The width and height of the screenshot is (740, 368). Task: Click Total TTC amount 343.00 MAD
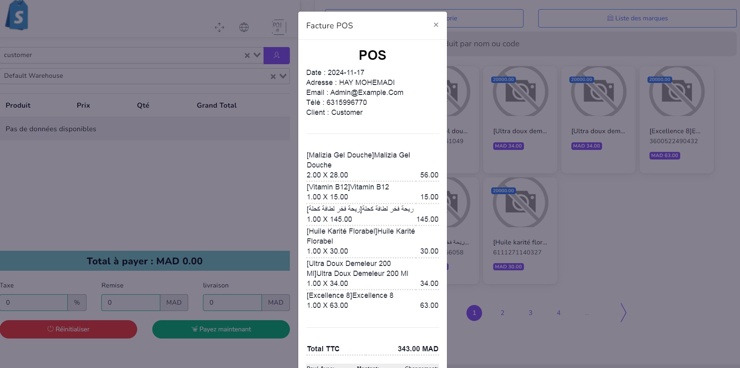[x=418, y=349]
